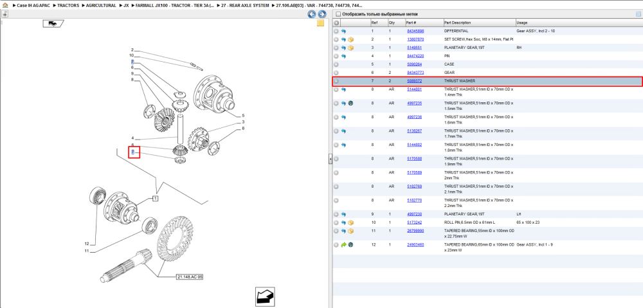Open part number 5090264 link

(414, 64)
